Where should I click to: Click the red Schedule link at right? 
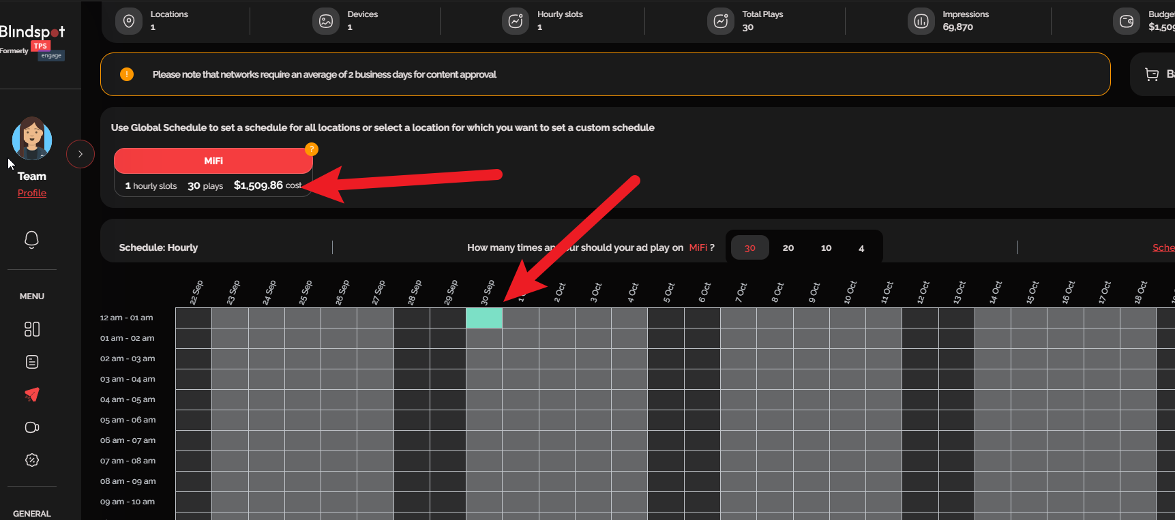click(1163, 247)
